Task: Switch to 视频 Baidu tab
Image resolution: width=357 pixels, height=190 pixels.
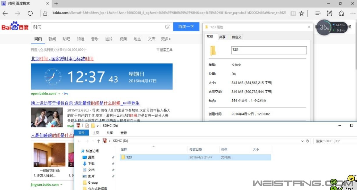Action: [123, 39]
